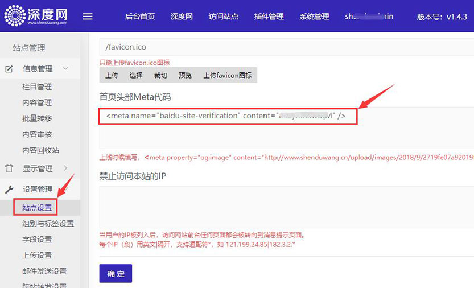Focus the 禁止访问本站的IP text box
The width and height of the screenshot is (474, 288).
click(x=285, y=207)
